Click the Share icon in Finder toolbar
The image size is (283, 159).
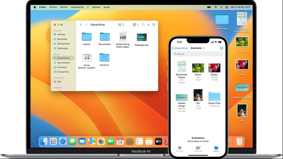point(143,25)
